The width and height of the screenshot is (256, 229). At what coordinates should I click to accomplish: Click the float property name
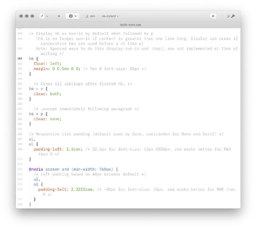point(40,64)
